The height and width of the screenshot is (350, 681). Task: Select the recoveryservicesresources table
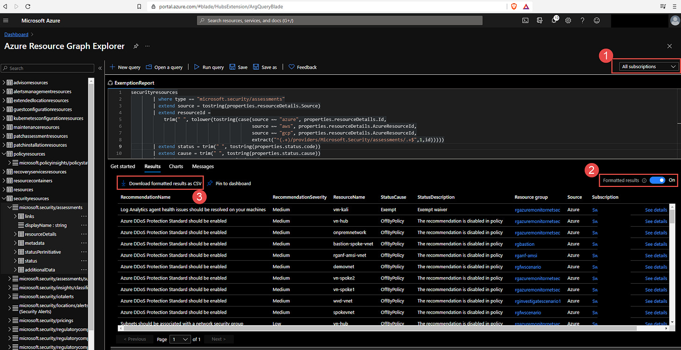(x=40, y=172)
